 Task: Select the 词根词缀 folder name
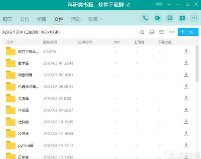(25, 75)
